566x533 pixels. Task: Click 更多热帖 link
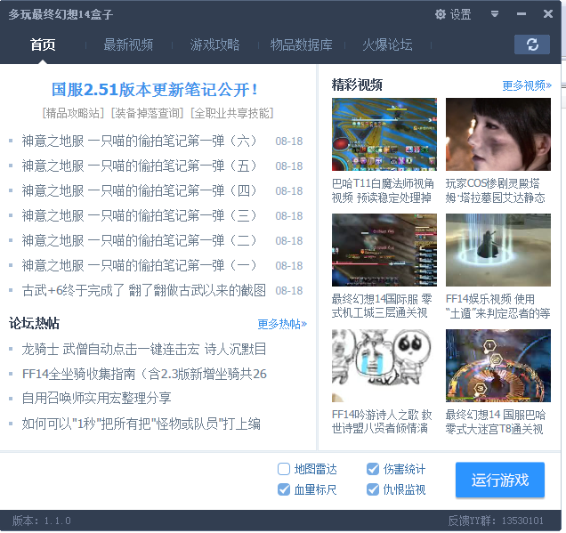pyautogui.click(x=282, y=324)
